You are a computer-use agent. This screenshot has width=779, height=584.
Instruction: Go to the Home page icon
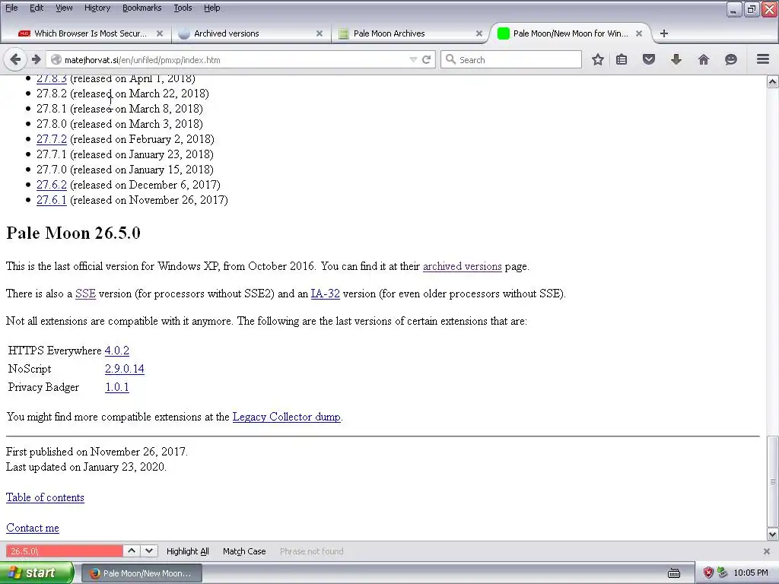click(704, 59)
